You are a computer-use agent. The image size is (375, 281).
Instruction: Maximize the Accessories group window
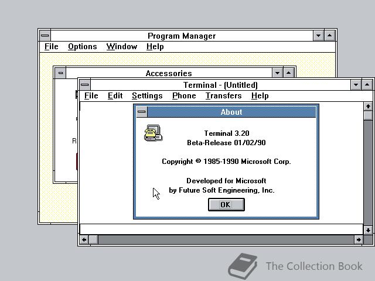[x=289, y=73]
